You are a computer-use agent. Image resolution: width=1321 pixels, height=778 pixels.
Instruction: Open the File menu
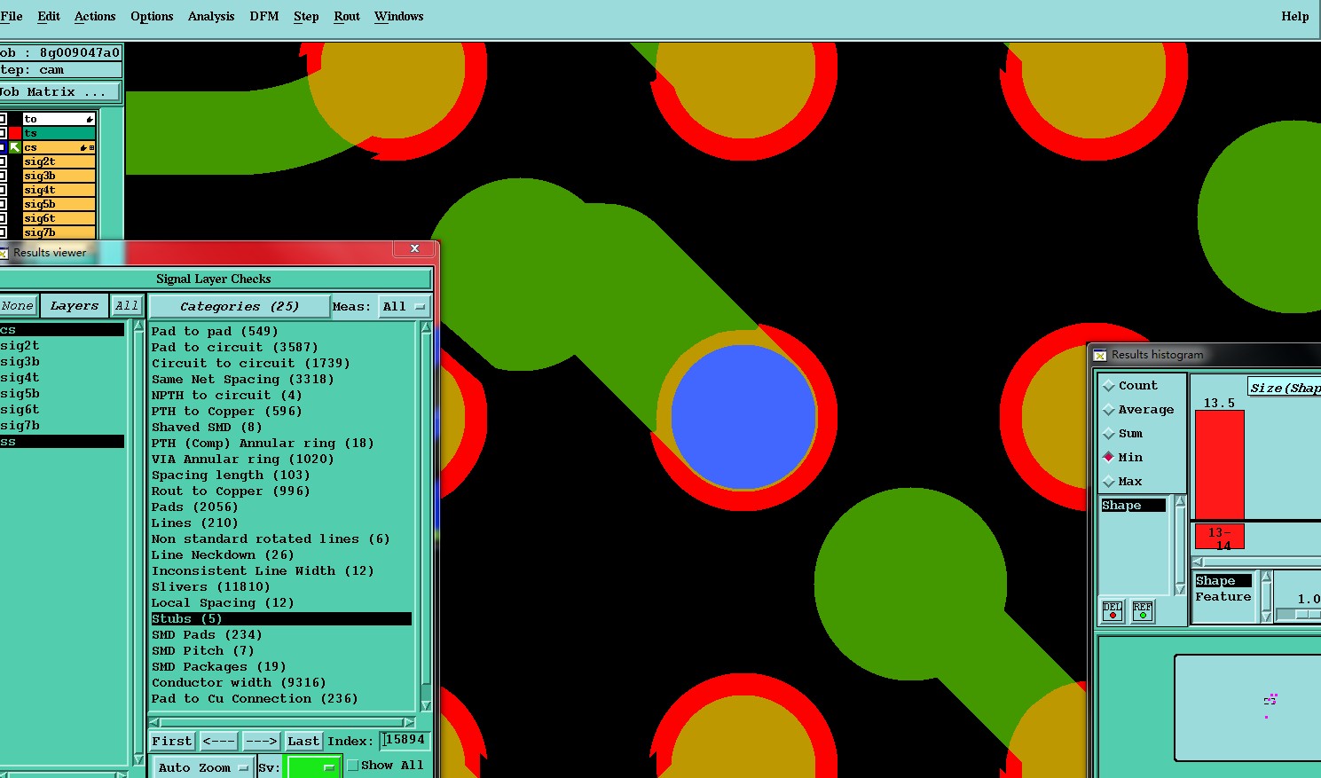12,16
